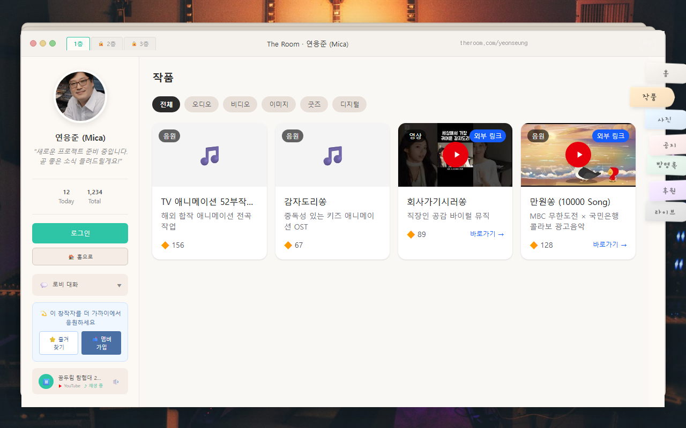
Task: Open the locked 2층 floor tab
Action: (107, 44)
